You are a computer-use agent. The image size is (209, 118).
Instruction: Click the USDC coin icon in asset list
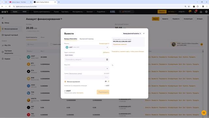28,86
